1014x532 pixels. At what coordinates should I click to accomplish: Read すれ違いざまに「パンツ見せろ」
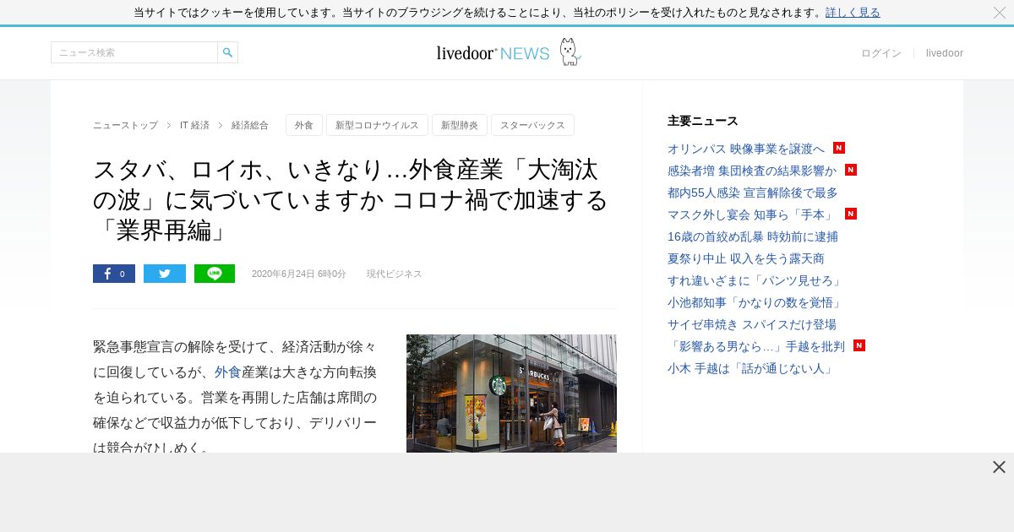(x=755, y=280)
